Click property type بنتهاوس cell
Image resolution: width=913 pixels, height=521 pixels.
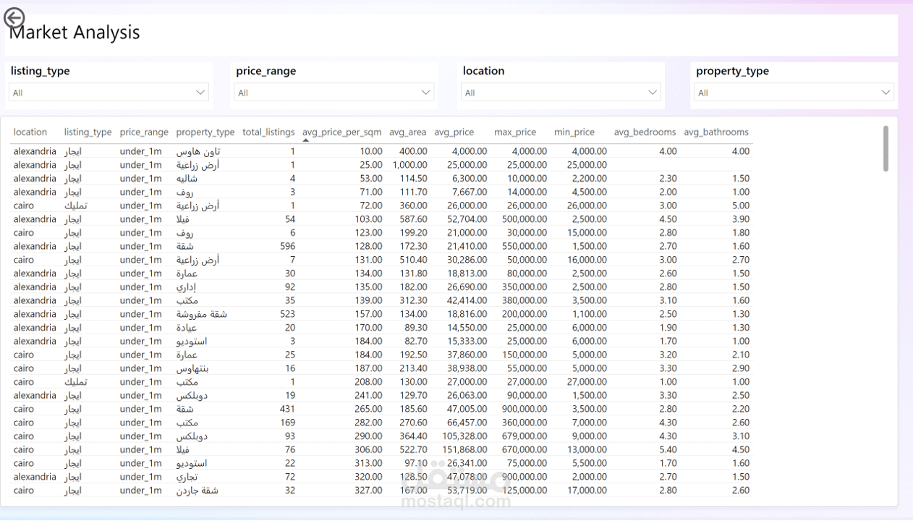(192, 368)
